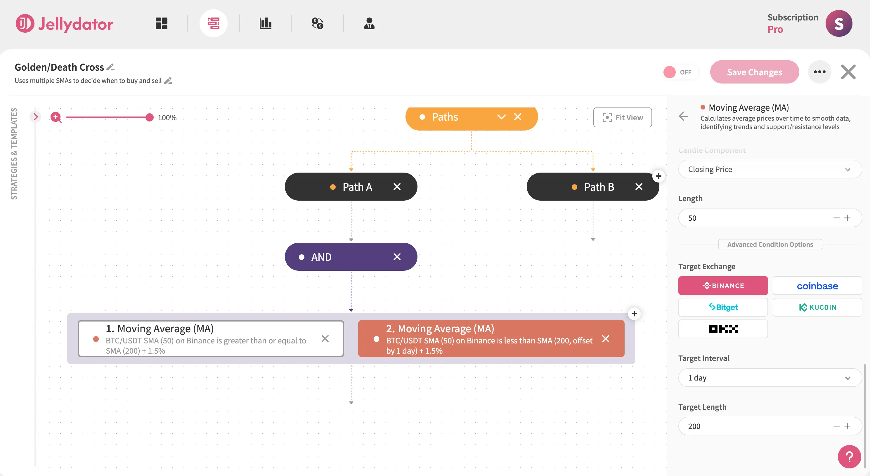The height and width of the screenshot is (476, 870).
Task: Go back from Moving Average panel
Action: click(684, 116)
